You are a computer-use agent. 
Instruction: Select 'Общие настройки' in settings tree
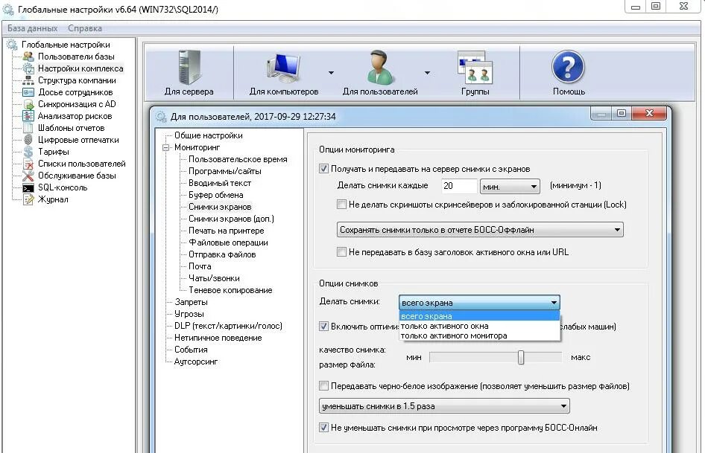pyautogui.click(x=208, y=135)
